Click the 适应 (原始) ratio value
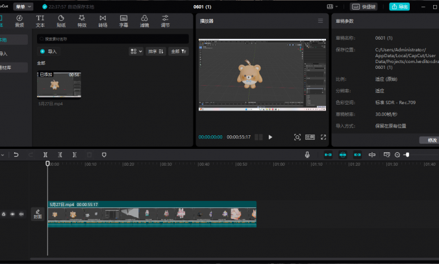This screenshot has height=264, width=439. point(386,79)
